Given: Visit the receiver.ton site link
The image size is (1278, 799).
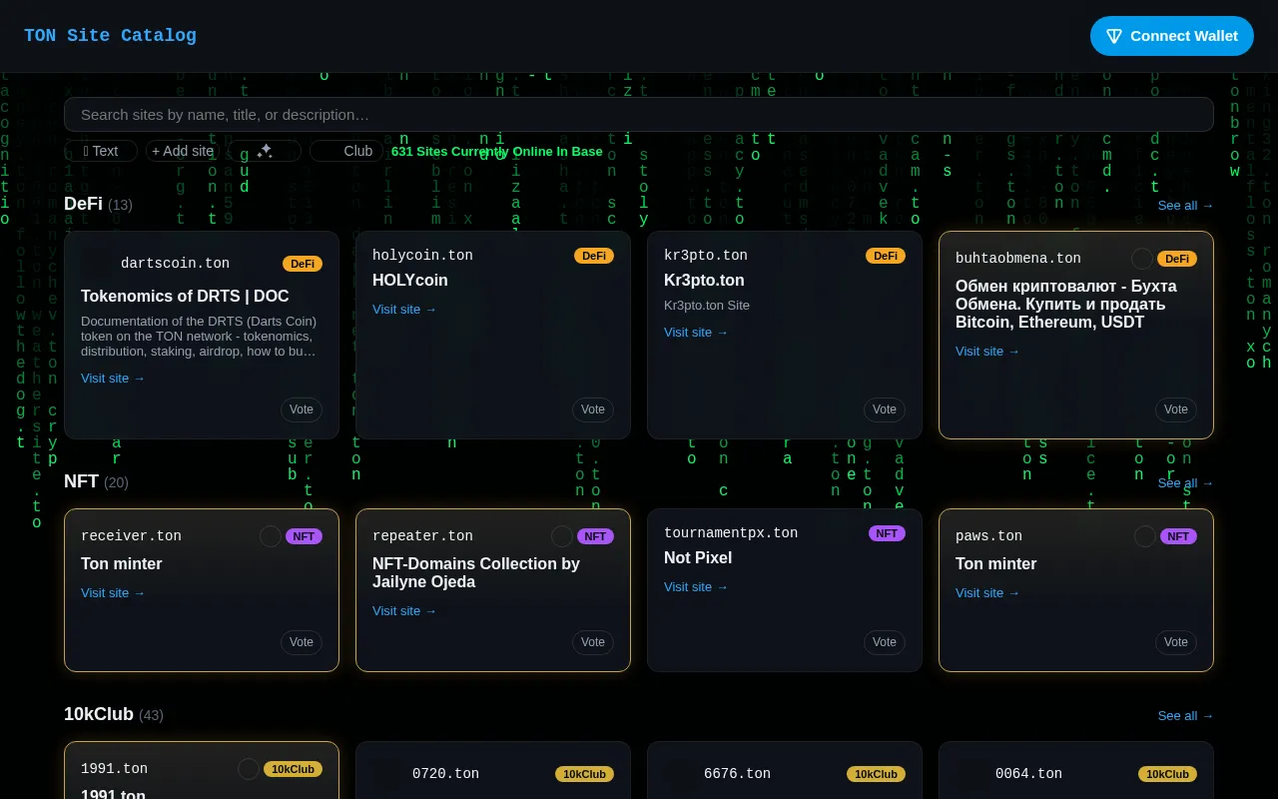Looking at the screenshot, I should click(113, 592).
